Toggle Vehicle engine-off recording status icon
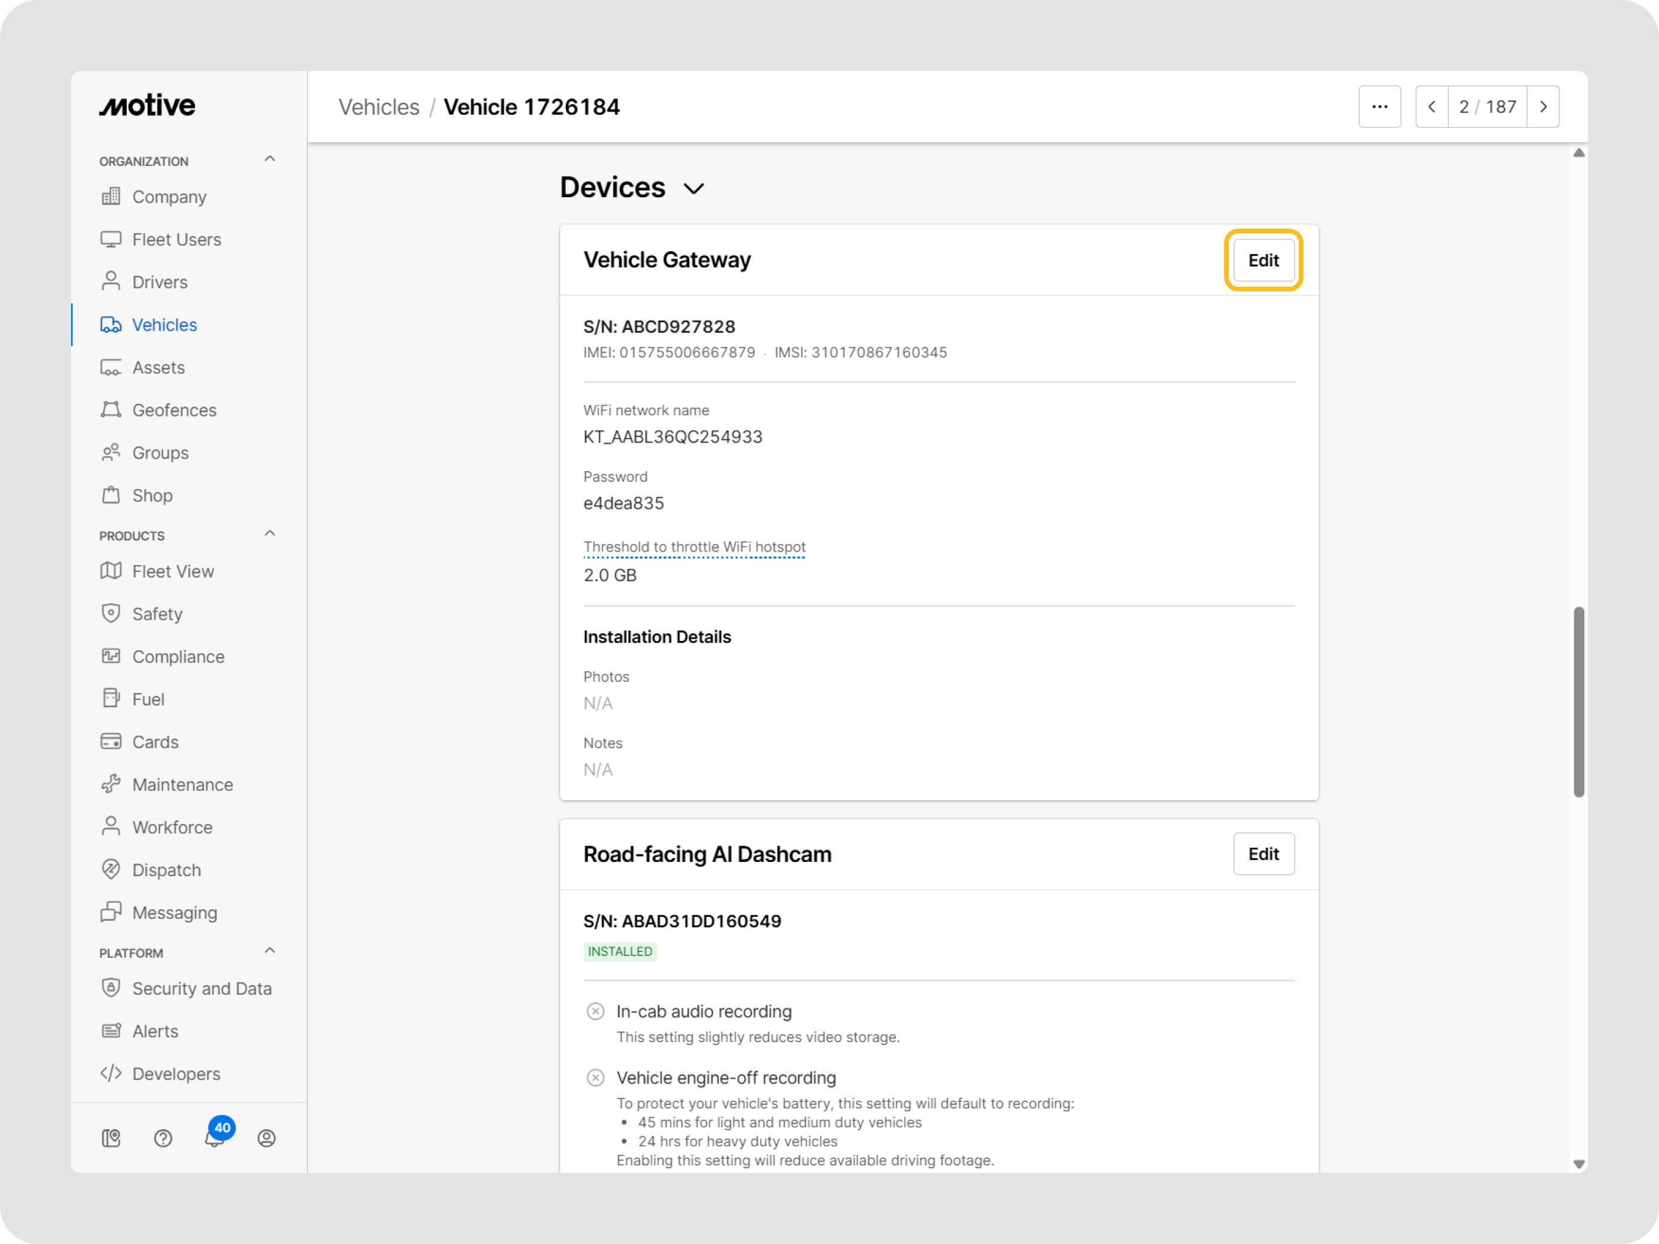Screen dimensions: 1659x1244 pos(595,1078)
